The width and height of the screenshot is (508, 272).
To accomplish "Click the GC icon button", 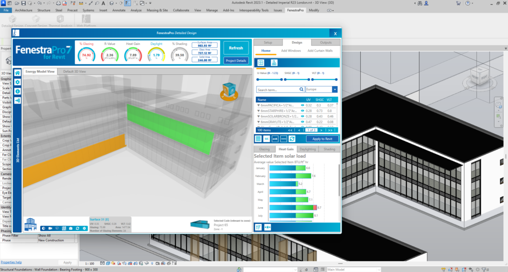I will [266, 139].
